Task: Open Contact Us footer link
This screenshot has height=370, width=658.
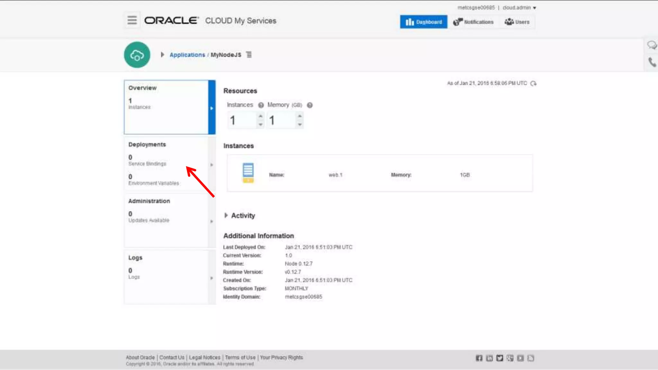Action: 172,357
